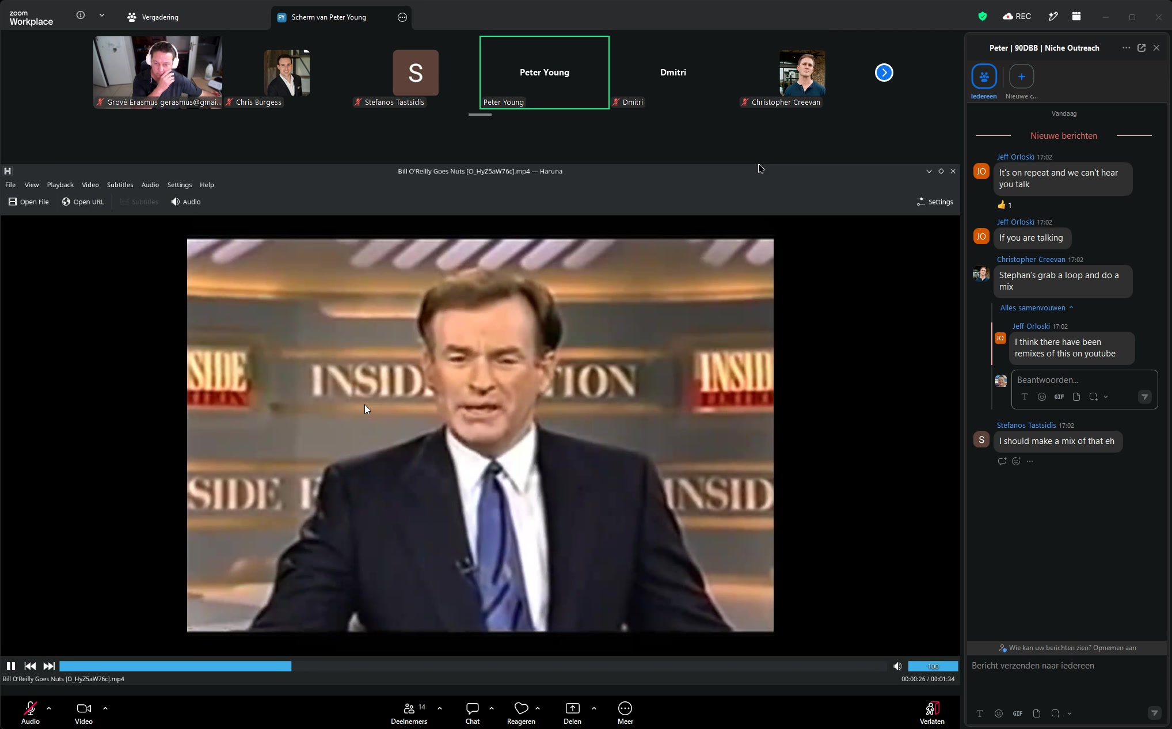Select the Vergadering tab
1172x729 pixels.
pyautogui.click(x=153, y=17)
